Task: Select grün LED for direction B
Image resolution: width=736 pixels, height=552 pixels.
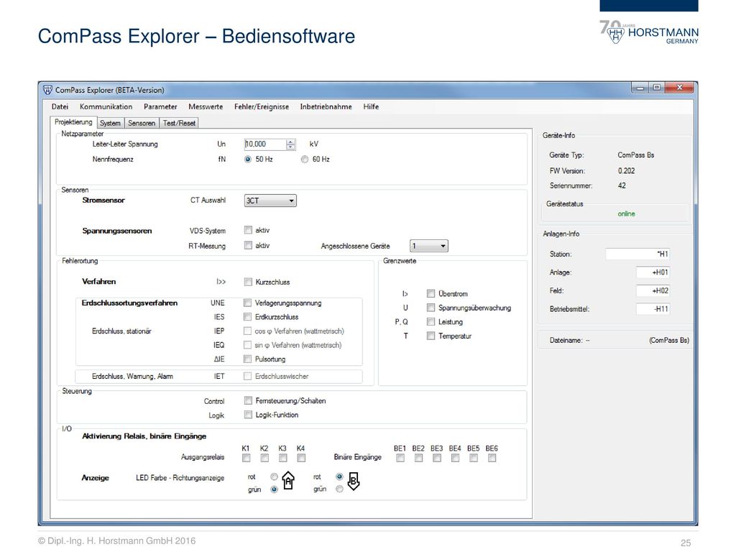Action: pyautogui.click(x=339, y=489)
